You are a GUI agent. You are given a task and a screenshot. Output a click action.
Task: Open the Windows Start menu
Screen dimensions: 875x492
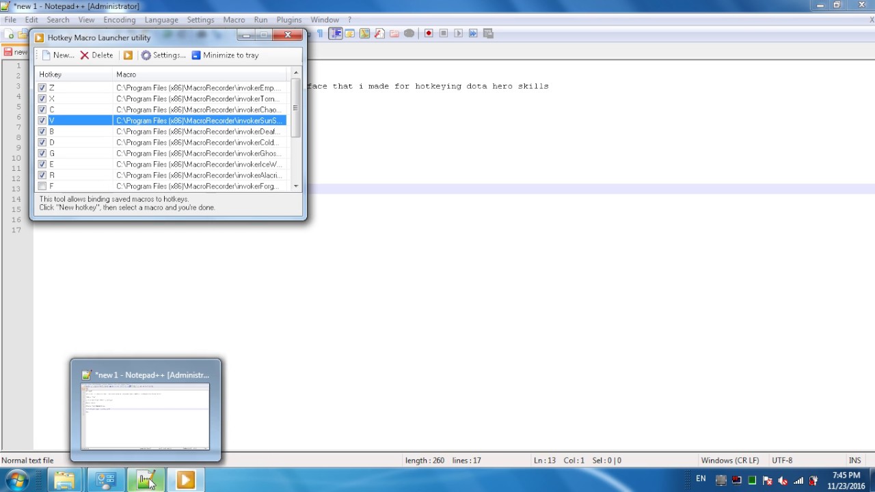(x=16, y=480)
